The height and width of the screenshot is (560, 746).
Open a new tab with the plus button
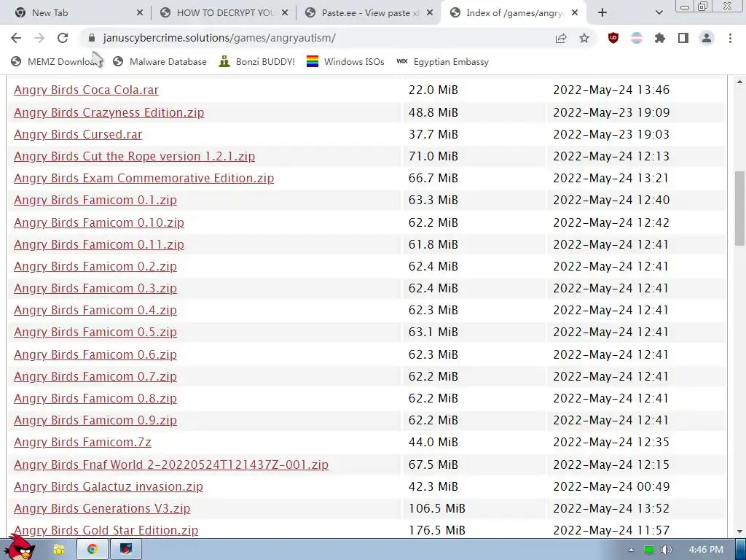point(602,13)
